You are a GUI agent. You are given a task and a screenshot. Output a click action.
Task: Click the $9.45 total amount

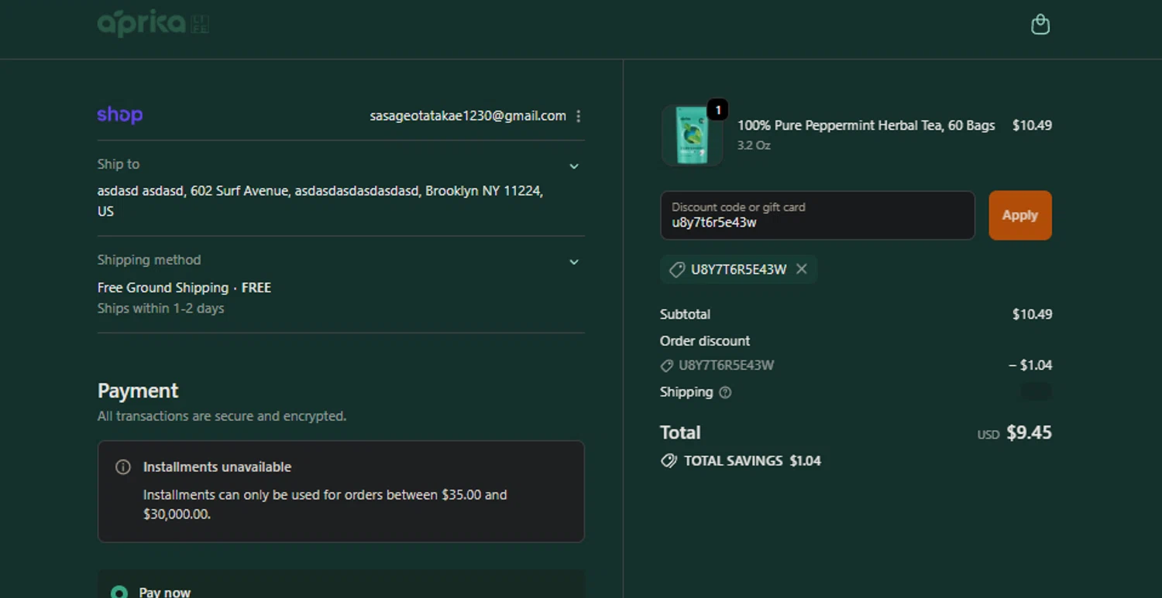pyautogui.click(x=1029, y=432)
